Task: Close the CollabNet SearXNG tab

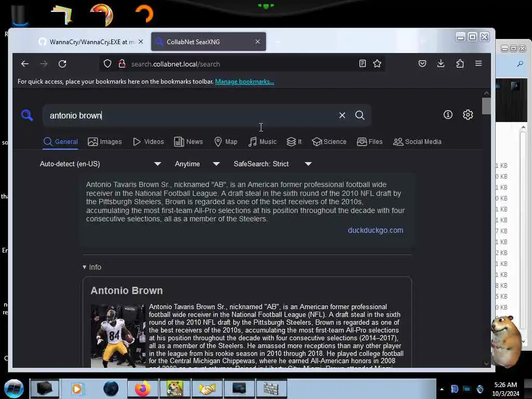Action: (x=258, y=42)
